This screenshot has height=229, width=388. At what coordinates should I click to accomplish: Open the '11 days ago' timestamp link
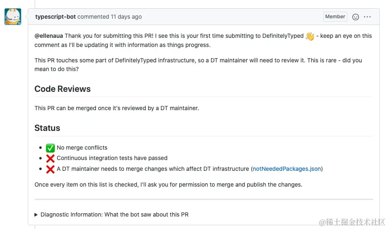coord(126,17)
